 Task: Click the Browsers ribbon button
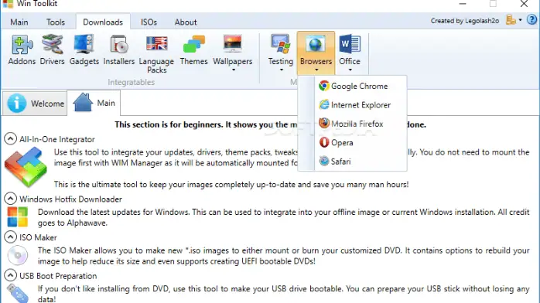(316, 53)
